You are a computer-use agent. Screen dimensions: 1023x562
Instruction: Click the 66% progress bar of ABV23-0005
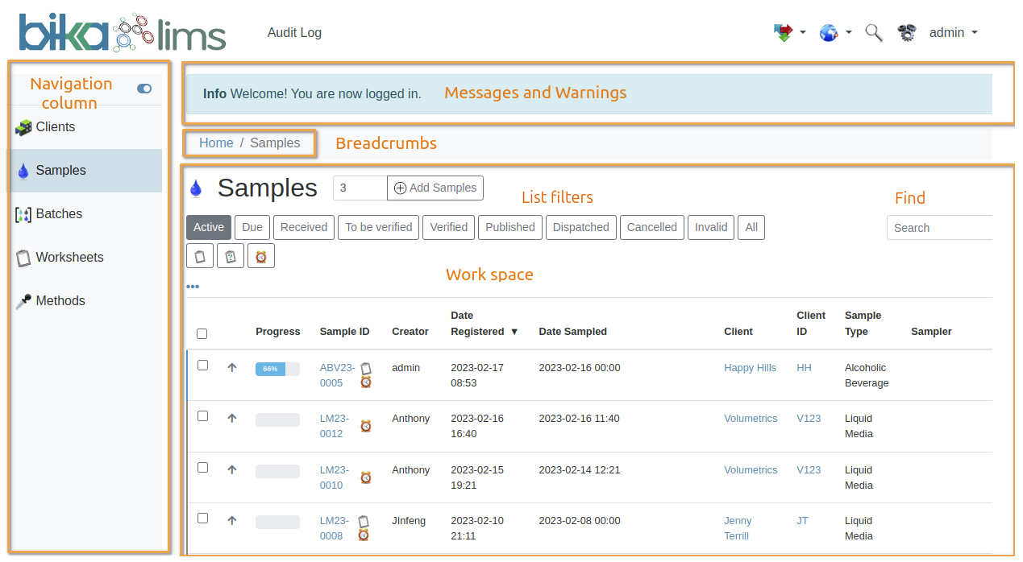277,368
